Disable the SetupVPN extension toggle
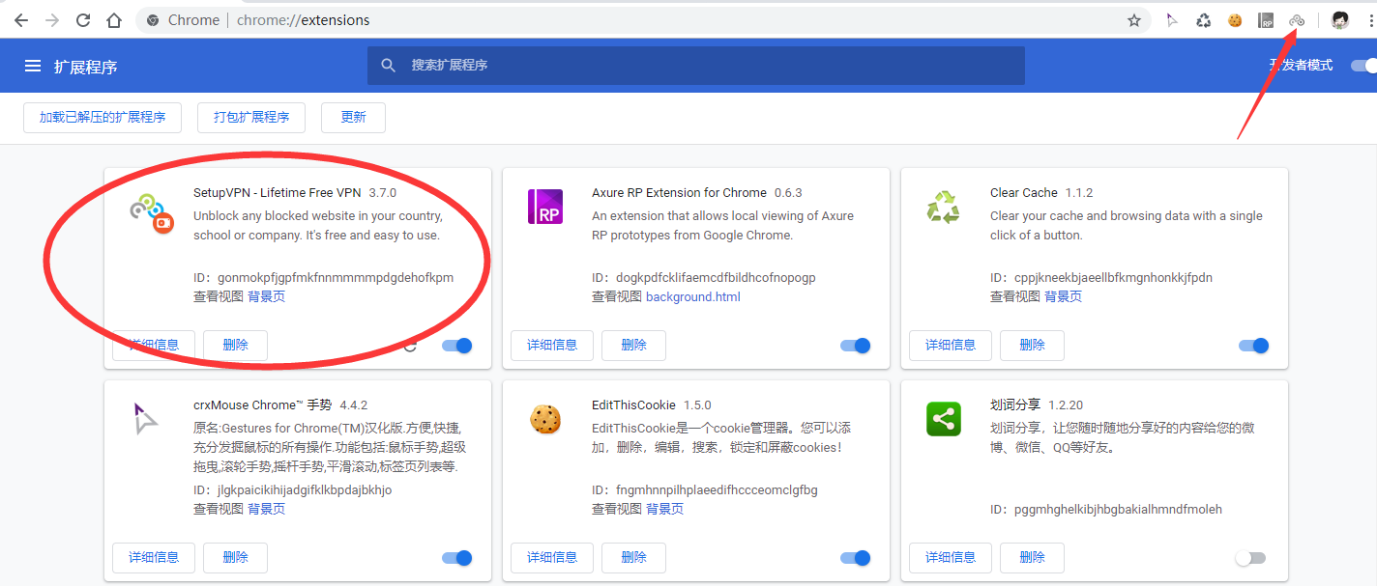1377x586 pixels. (457, 346)
